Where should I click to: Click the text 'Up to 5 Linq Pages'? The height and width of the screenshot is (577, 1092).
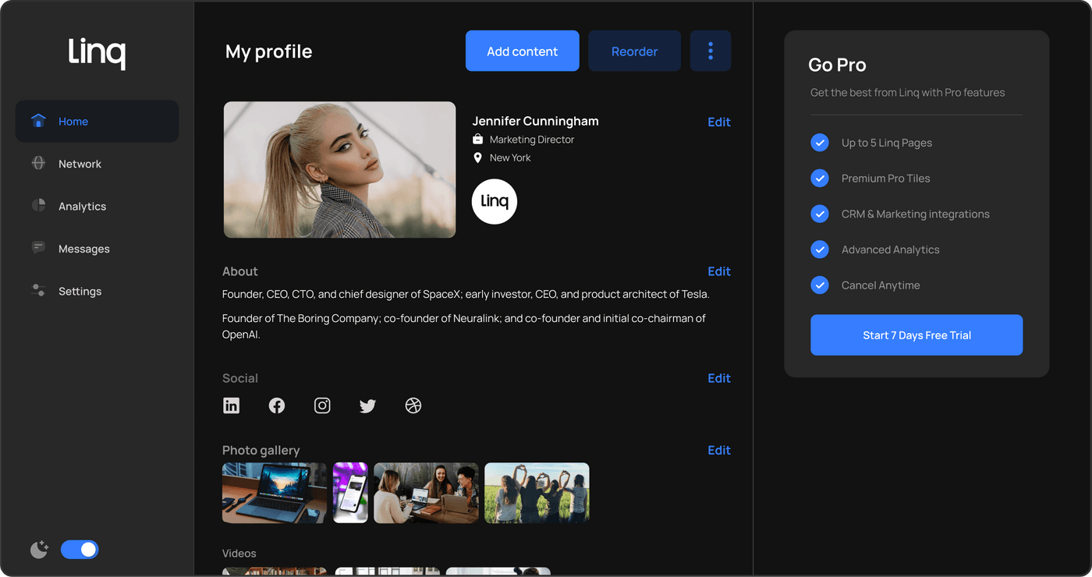pyautogui.click(x=887, y=143)
